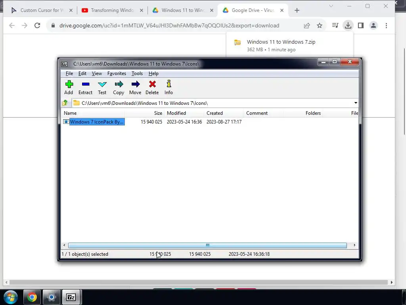Toggle the Chrome downloads button

(348, 25)
